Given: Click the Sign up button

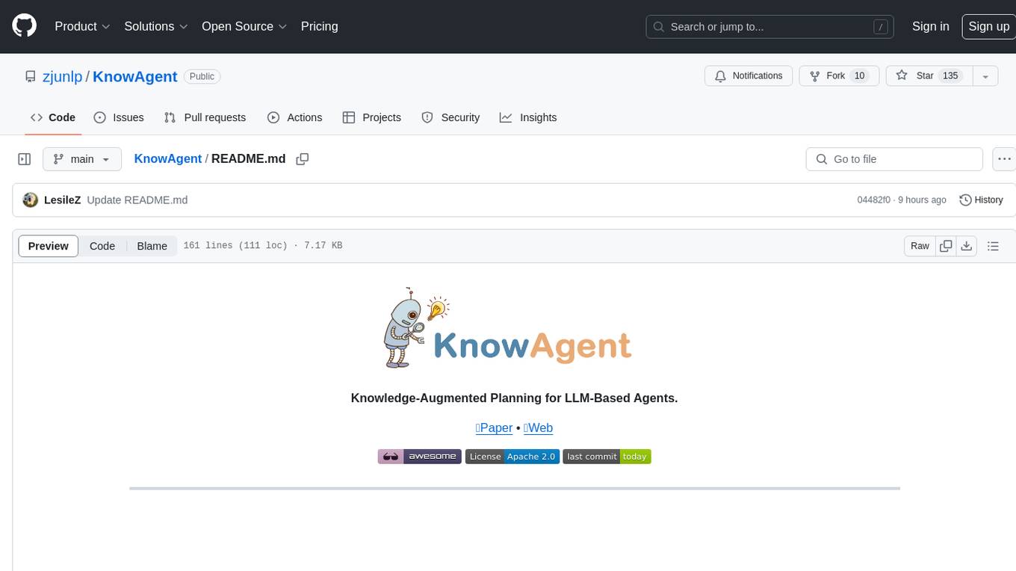Looking at the screenshot, I should (x=988, y=26).
